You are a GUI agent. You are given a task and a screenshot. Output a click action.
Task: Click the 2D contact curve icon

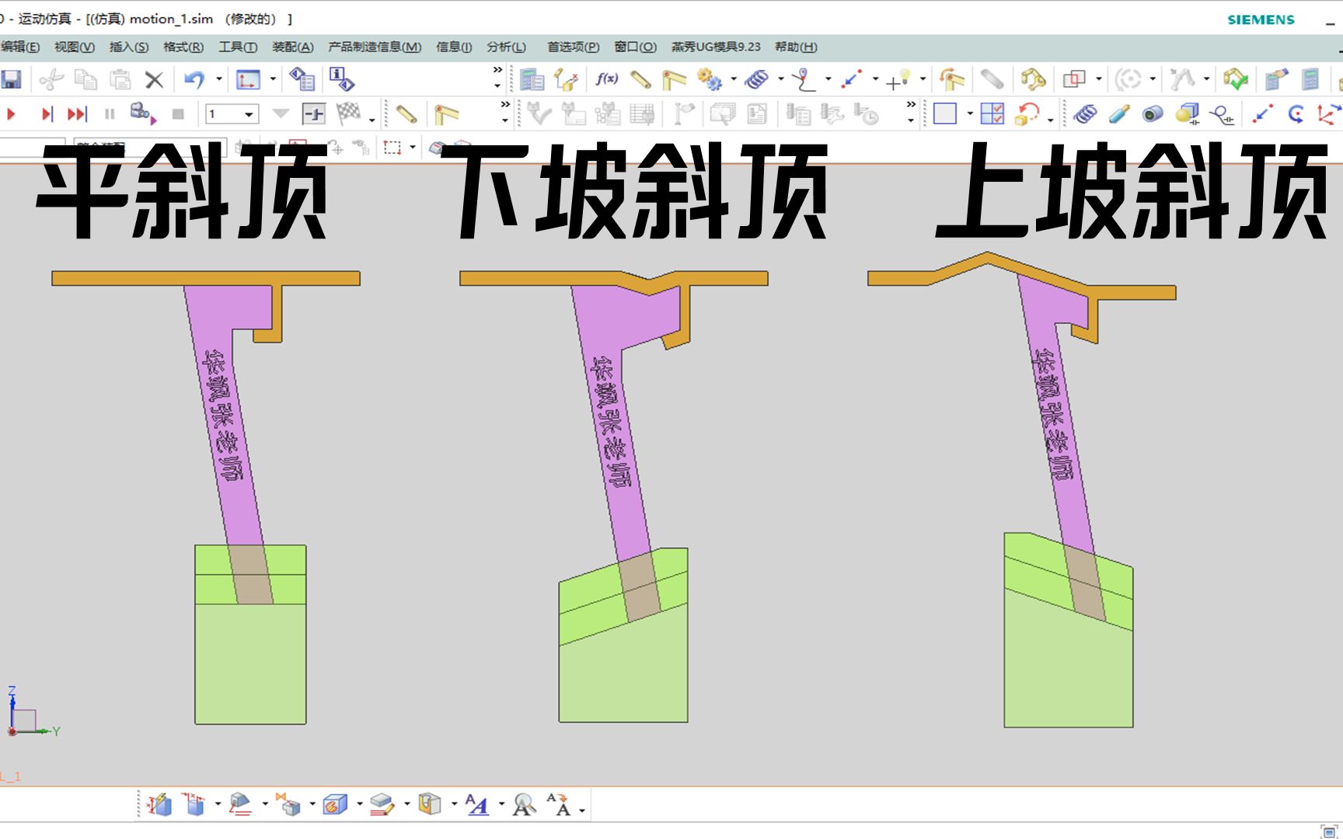pos(1223,115)
